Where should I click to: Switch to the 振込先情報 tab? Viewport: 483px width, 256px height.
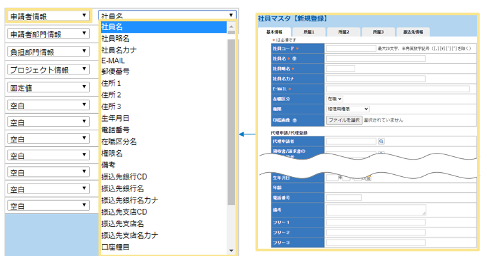point(413,32)
